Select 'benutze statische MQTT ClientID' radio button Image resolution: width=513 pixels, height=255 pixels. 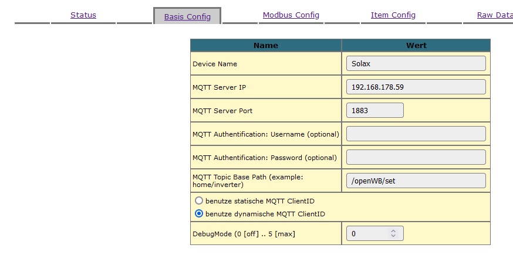199,201
